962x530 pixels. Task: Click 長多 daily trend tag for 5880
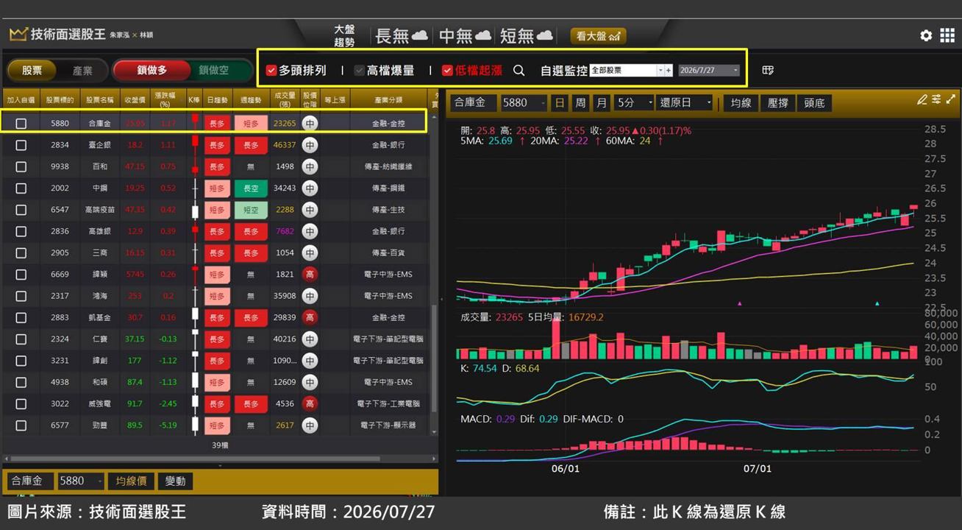point(217,124)
